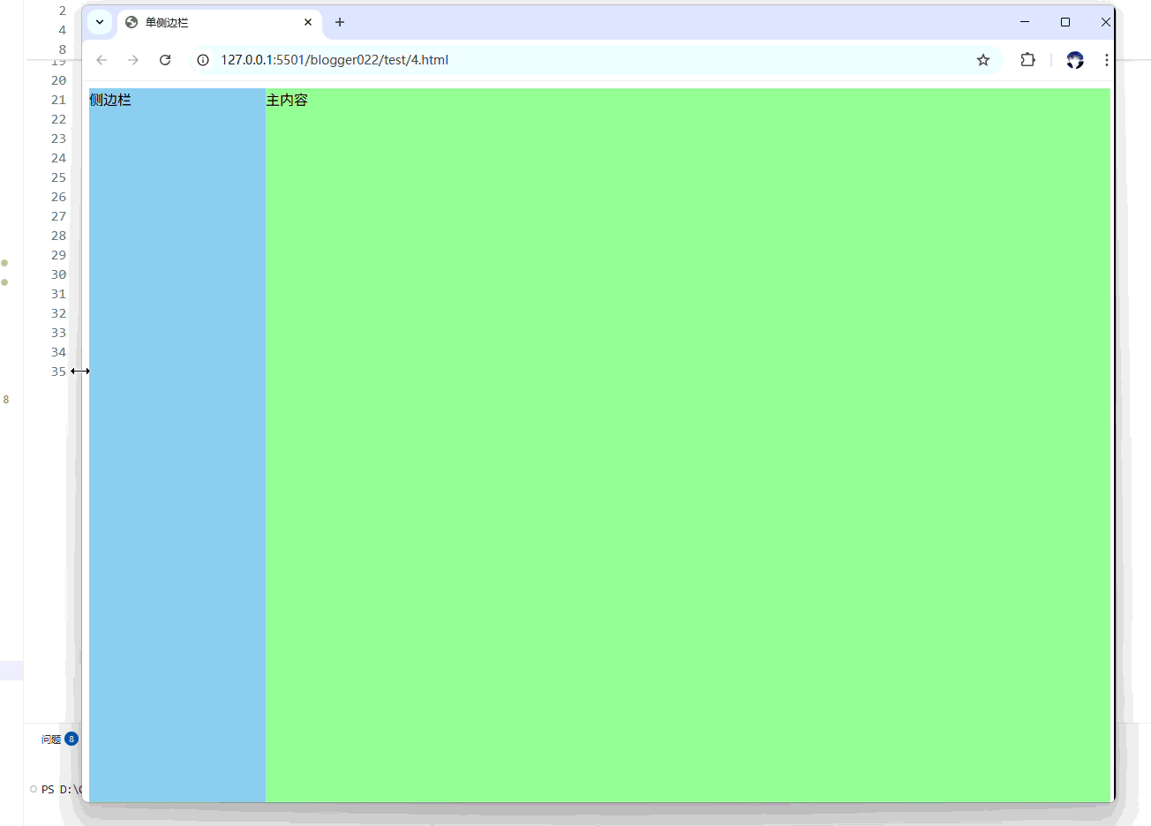The image size is (1151, 826).
Task: Select the 单侧边栏 browser tab
Action: [x=220, y=22]
